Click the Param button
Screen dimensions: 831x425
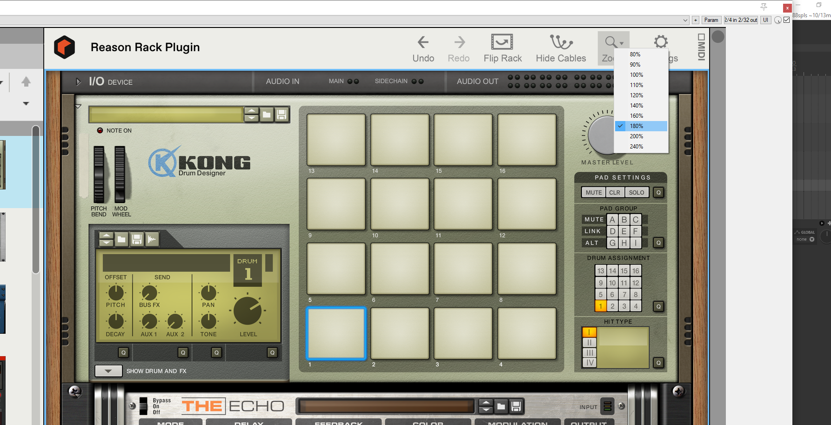711,20
